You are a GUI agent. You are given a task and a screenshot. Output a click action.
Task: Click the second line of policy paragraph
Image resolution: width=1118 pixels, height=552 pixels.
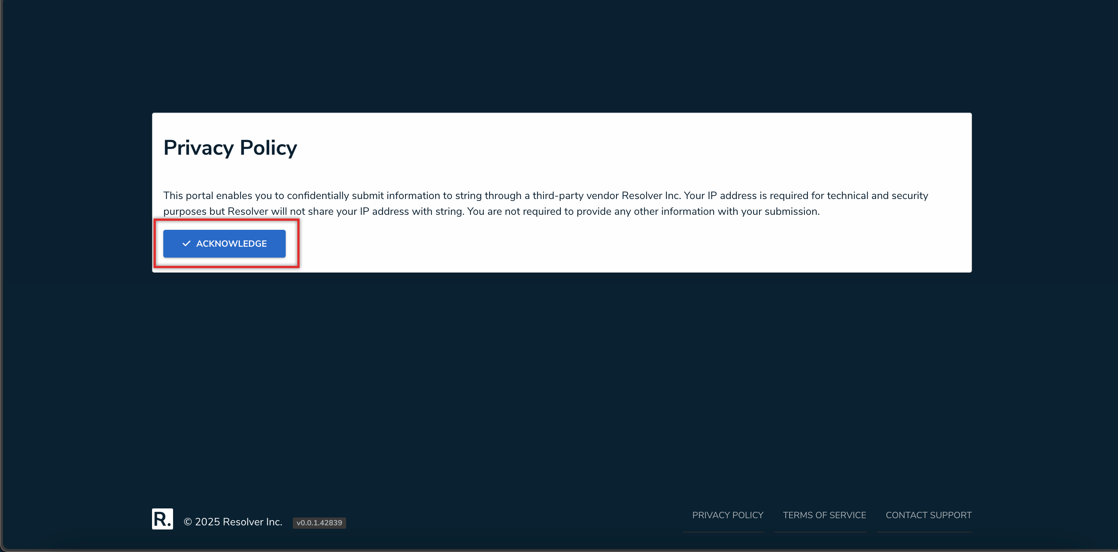[491, 211]
